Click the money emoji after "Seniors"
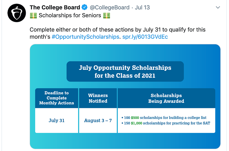229x151 pixels. coord(106,15)
